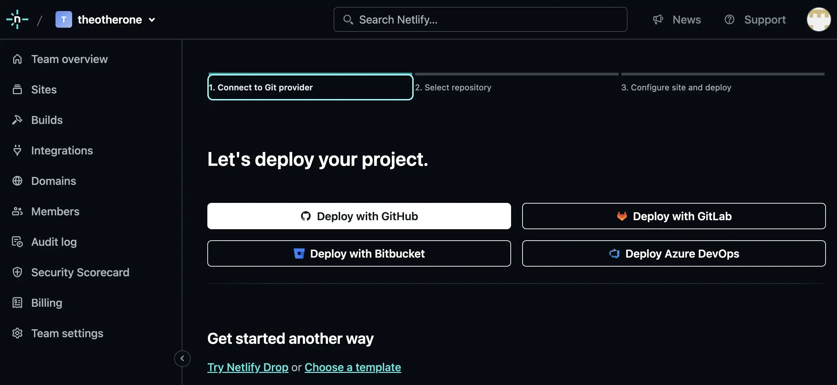
Task: Click the Security Scorecard shield icon
Action: (x=17, y=272)
